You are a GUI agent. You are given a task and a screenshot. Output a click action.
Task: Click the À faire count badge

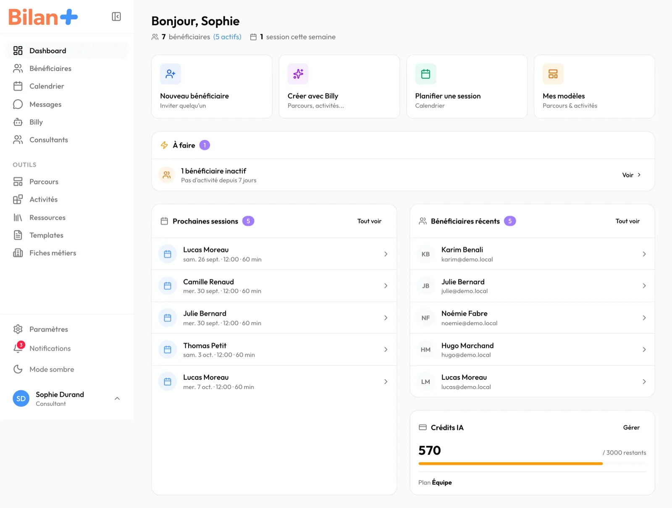205,145
